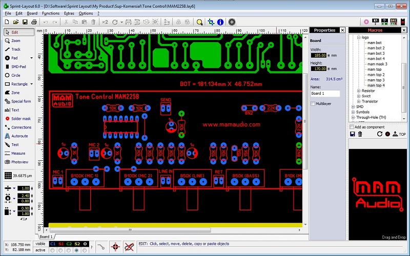Open the Rectangle tool dropdown arrow

coord(31,84)
